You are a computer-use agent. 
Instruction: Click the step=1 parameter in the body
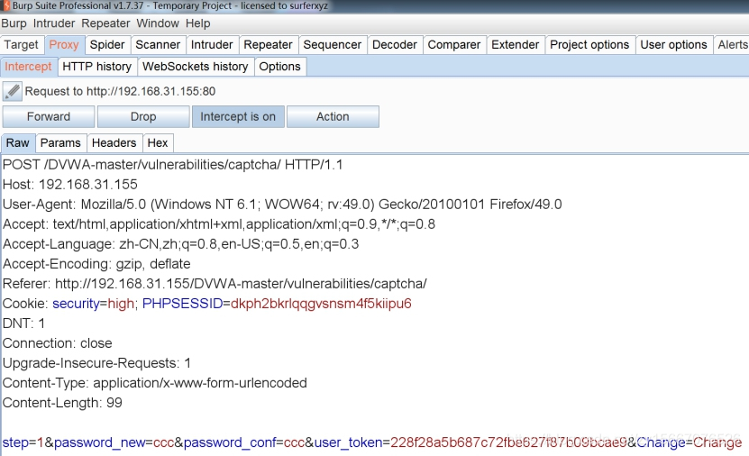[x=23, y=442]
